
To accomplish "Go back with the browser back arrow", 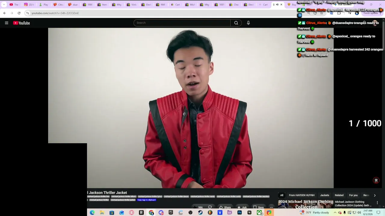I will point(5,13).
